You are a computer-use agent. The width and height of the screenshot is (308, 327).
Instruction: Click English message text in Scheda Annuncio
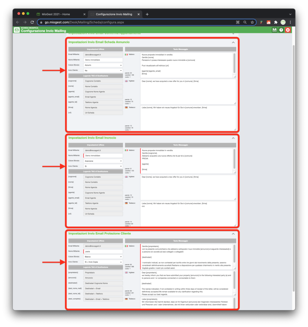point(188,92)
